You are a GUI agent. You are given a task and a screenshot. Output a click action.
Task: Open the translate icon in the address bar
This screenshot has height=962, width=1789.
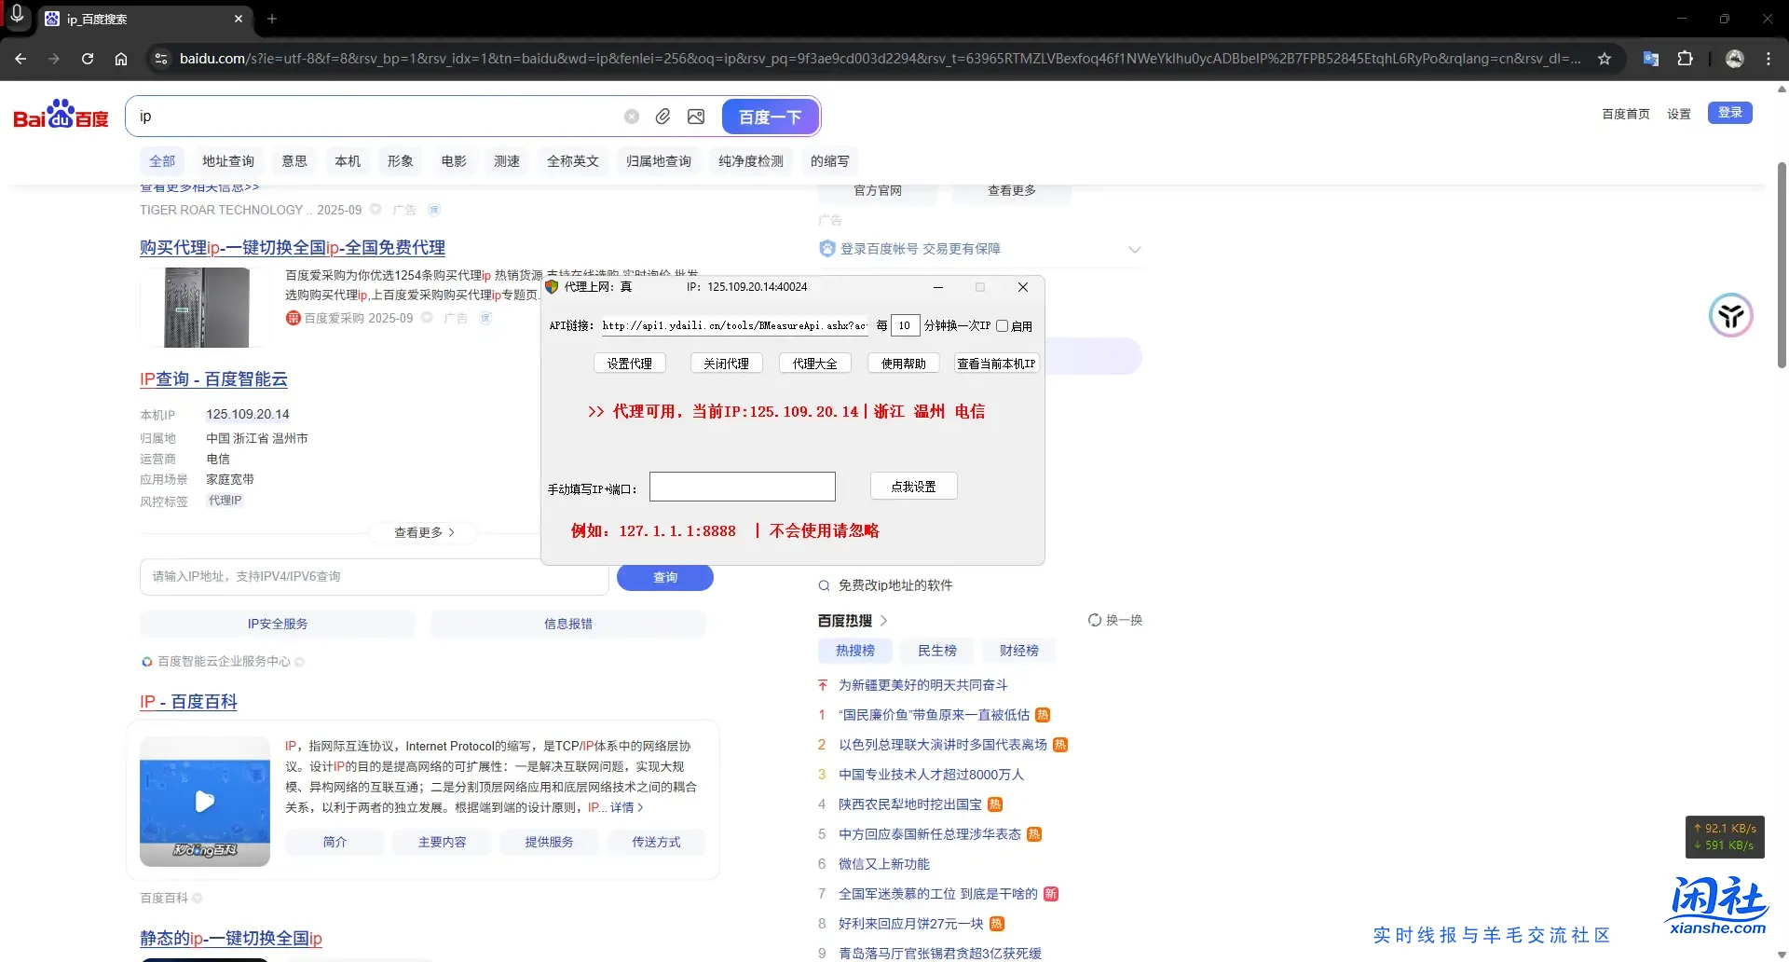pyautogui.click(x=1650, y=58)
